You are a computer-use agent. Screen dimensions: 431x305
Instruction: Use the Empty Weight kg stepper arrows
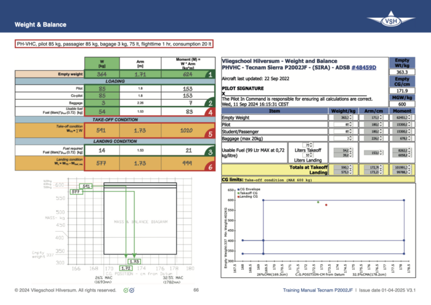pyautogui.click(x=351, y=118)
